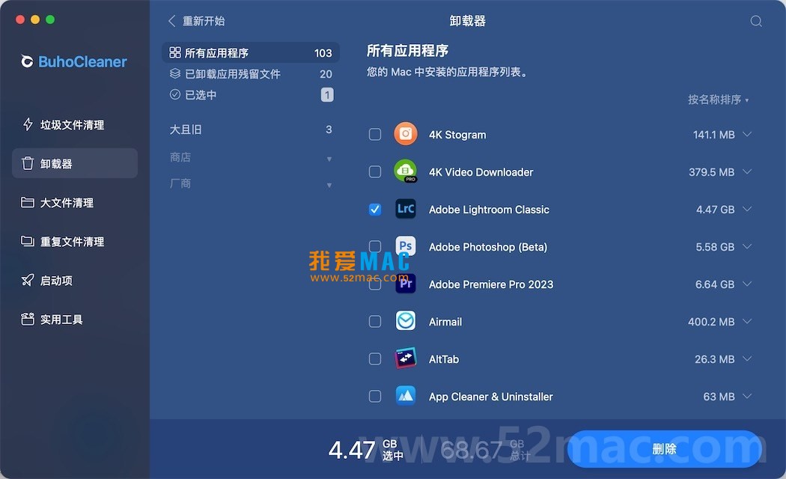Expand 4K Video Downloader details chevron
This screenshot has width=786, height=479.
point(747,172)
